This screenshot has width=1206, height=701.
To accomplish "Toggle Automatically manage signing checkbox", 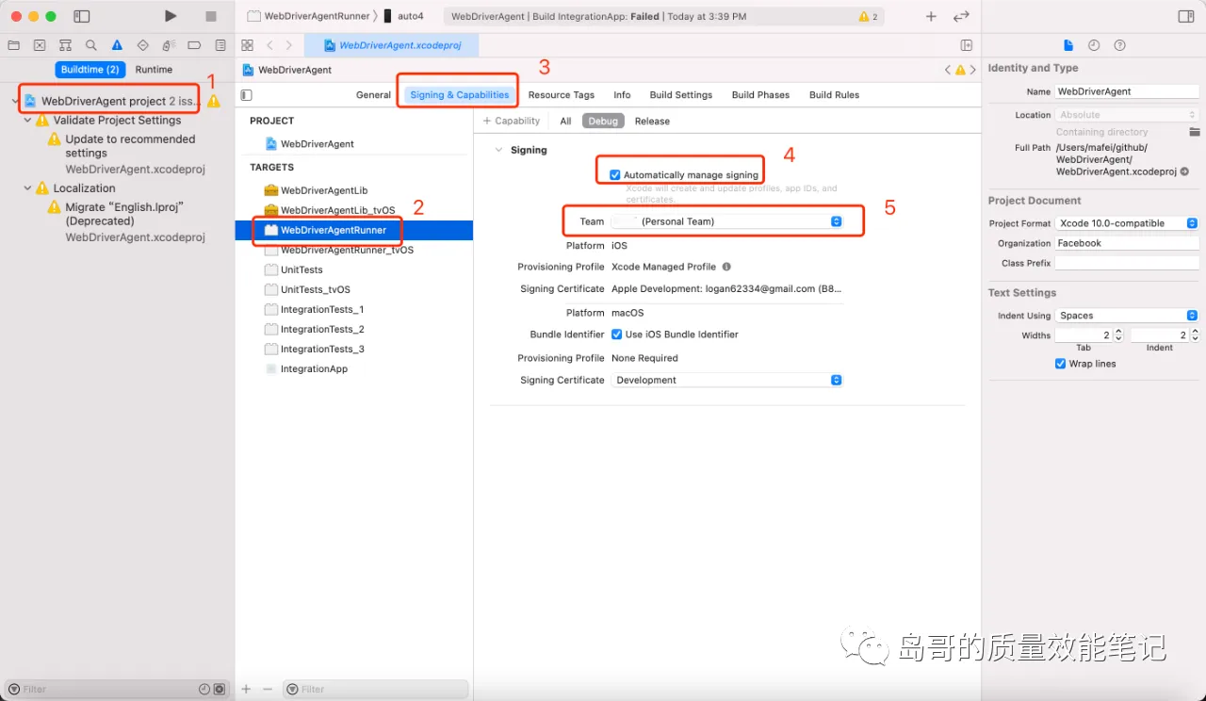I will pyautogui.click(x=615, y=174).
